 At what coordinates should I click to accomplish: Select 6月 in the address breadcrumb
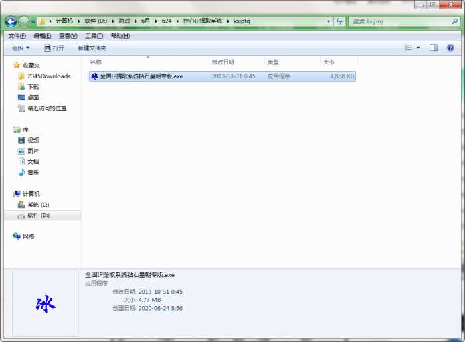145,21
